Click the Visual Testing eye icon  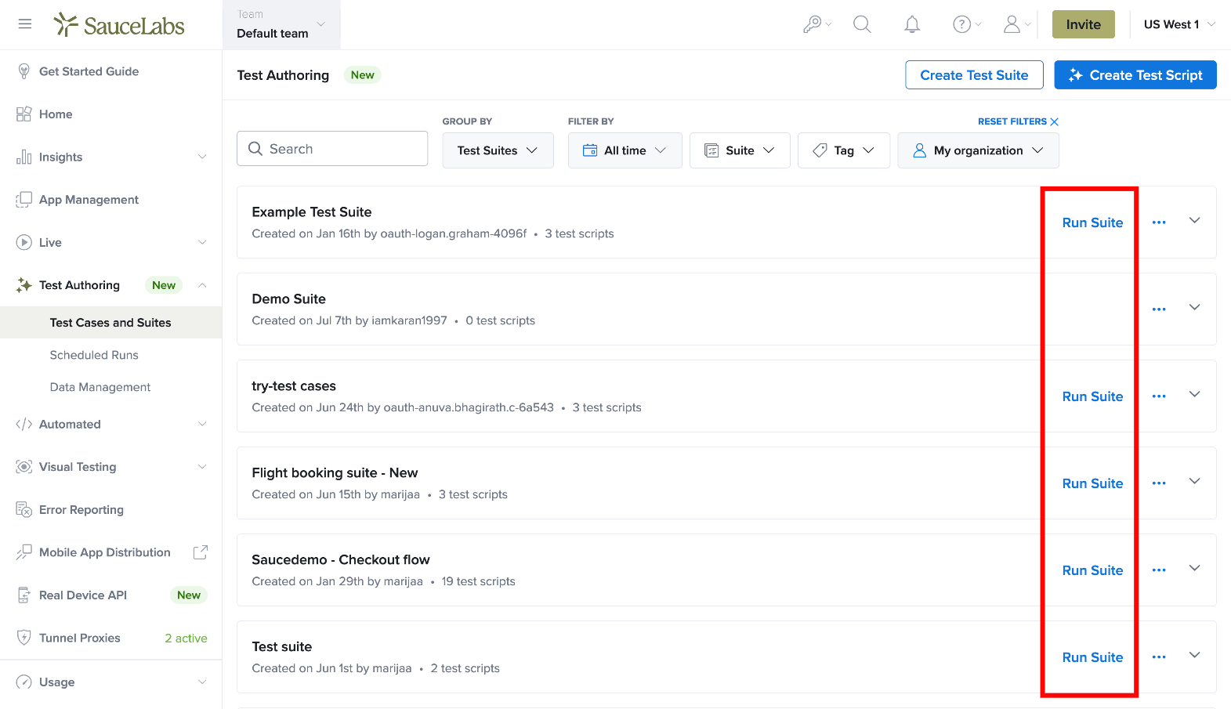click(24, 467)
